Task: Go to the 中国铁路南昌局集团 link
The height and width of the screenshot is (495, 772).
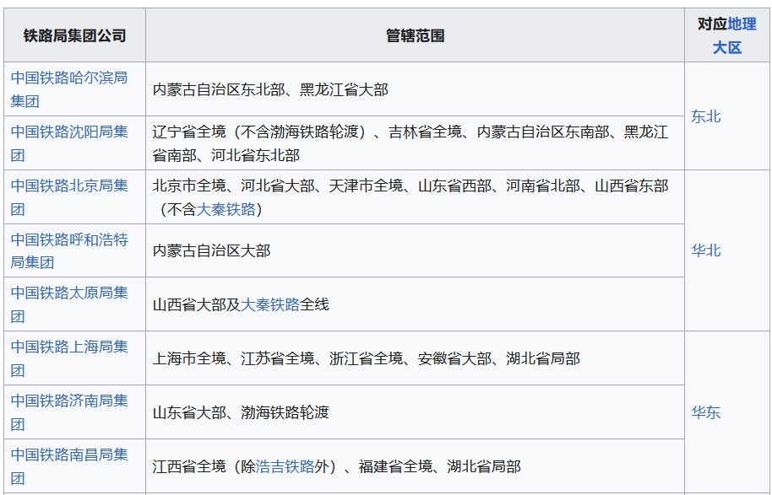Action: click(69, 466)
